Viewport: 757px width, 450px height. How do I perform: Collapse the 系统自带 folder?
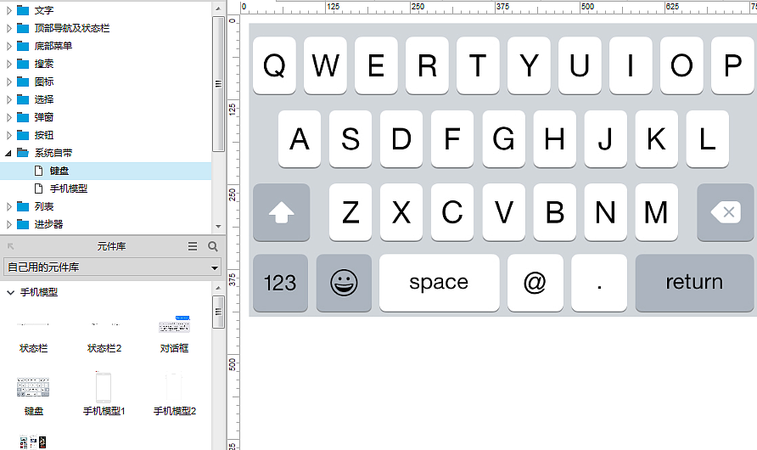(x=8, y=153)
